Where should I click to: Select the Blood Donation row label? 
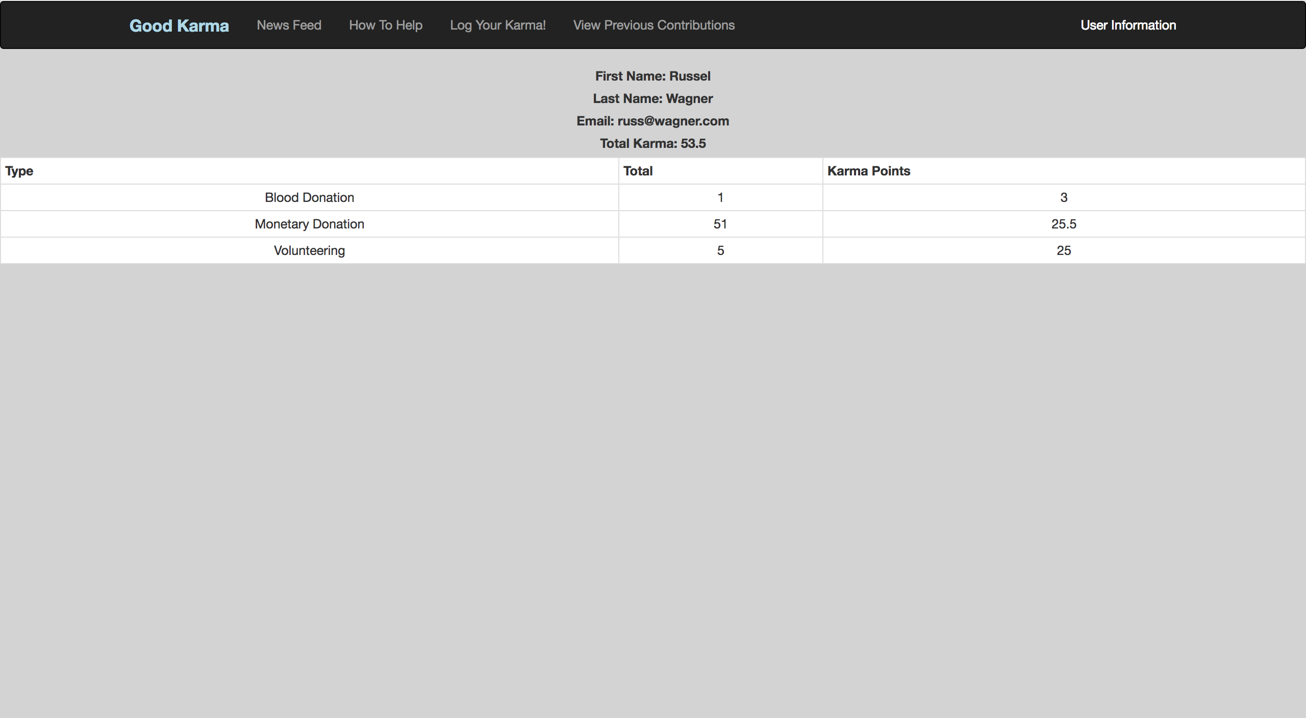coord(309,197)
